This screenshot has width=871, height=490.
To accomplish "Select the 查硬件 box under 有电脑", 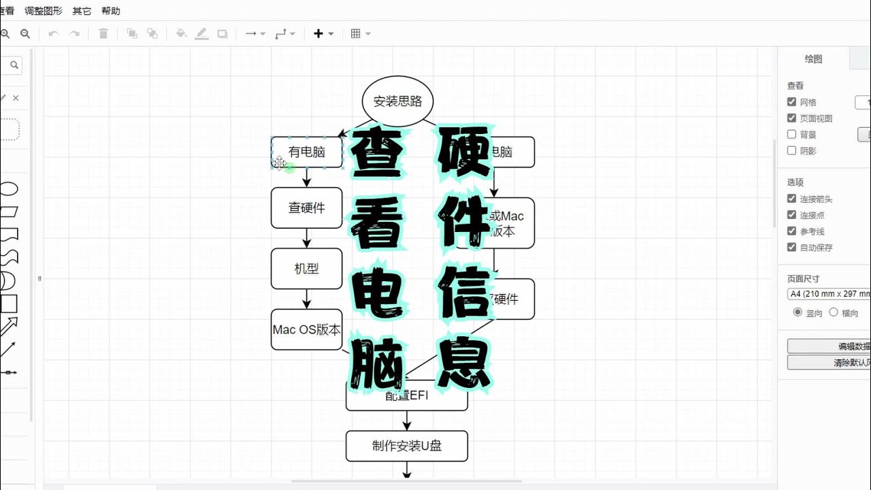I will tap(307, 208).
